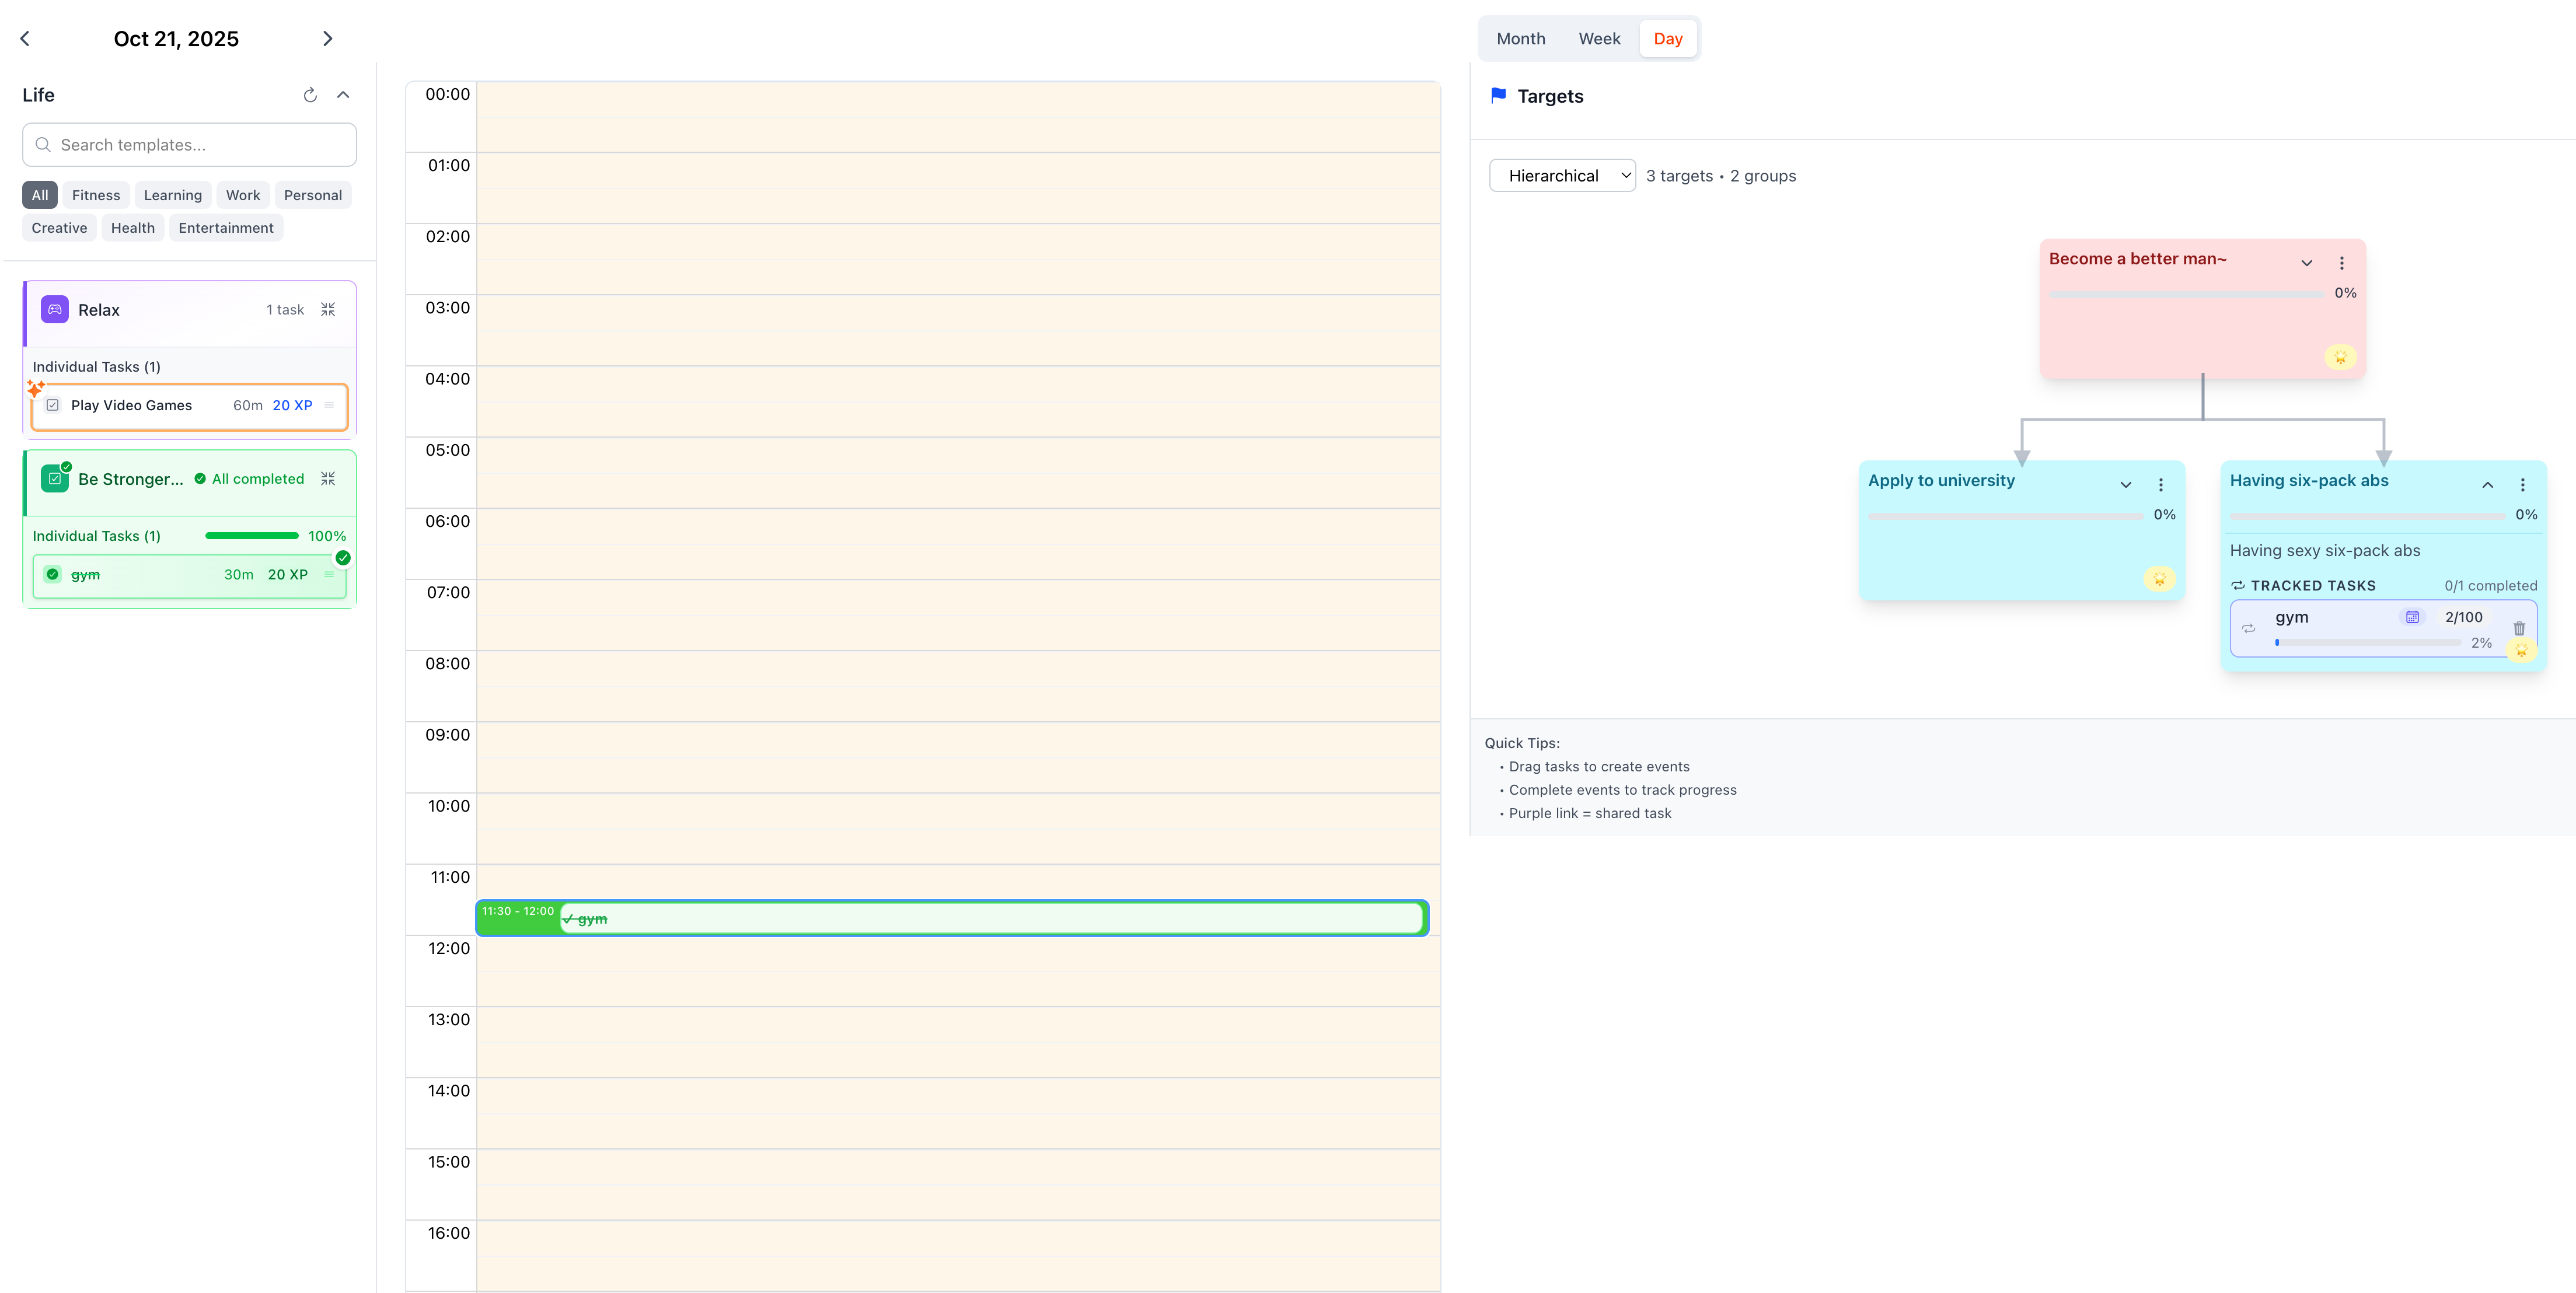Open Apply to university options menu
The height and width of the screenshot is (1293, 2576).
pyautogui.click(x=2160, y=485)
